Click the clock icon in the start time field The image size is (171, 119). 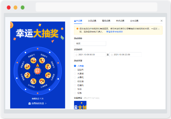coord(76,55)
